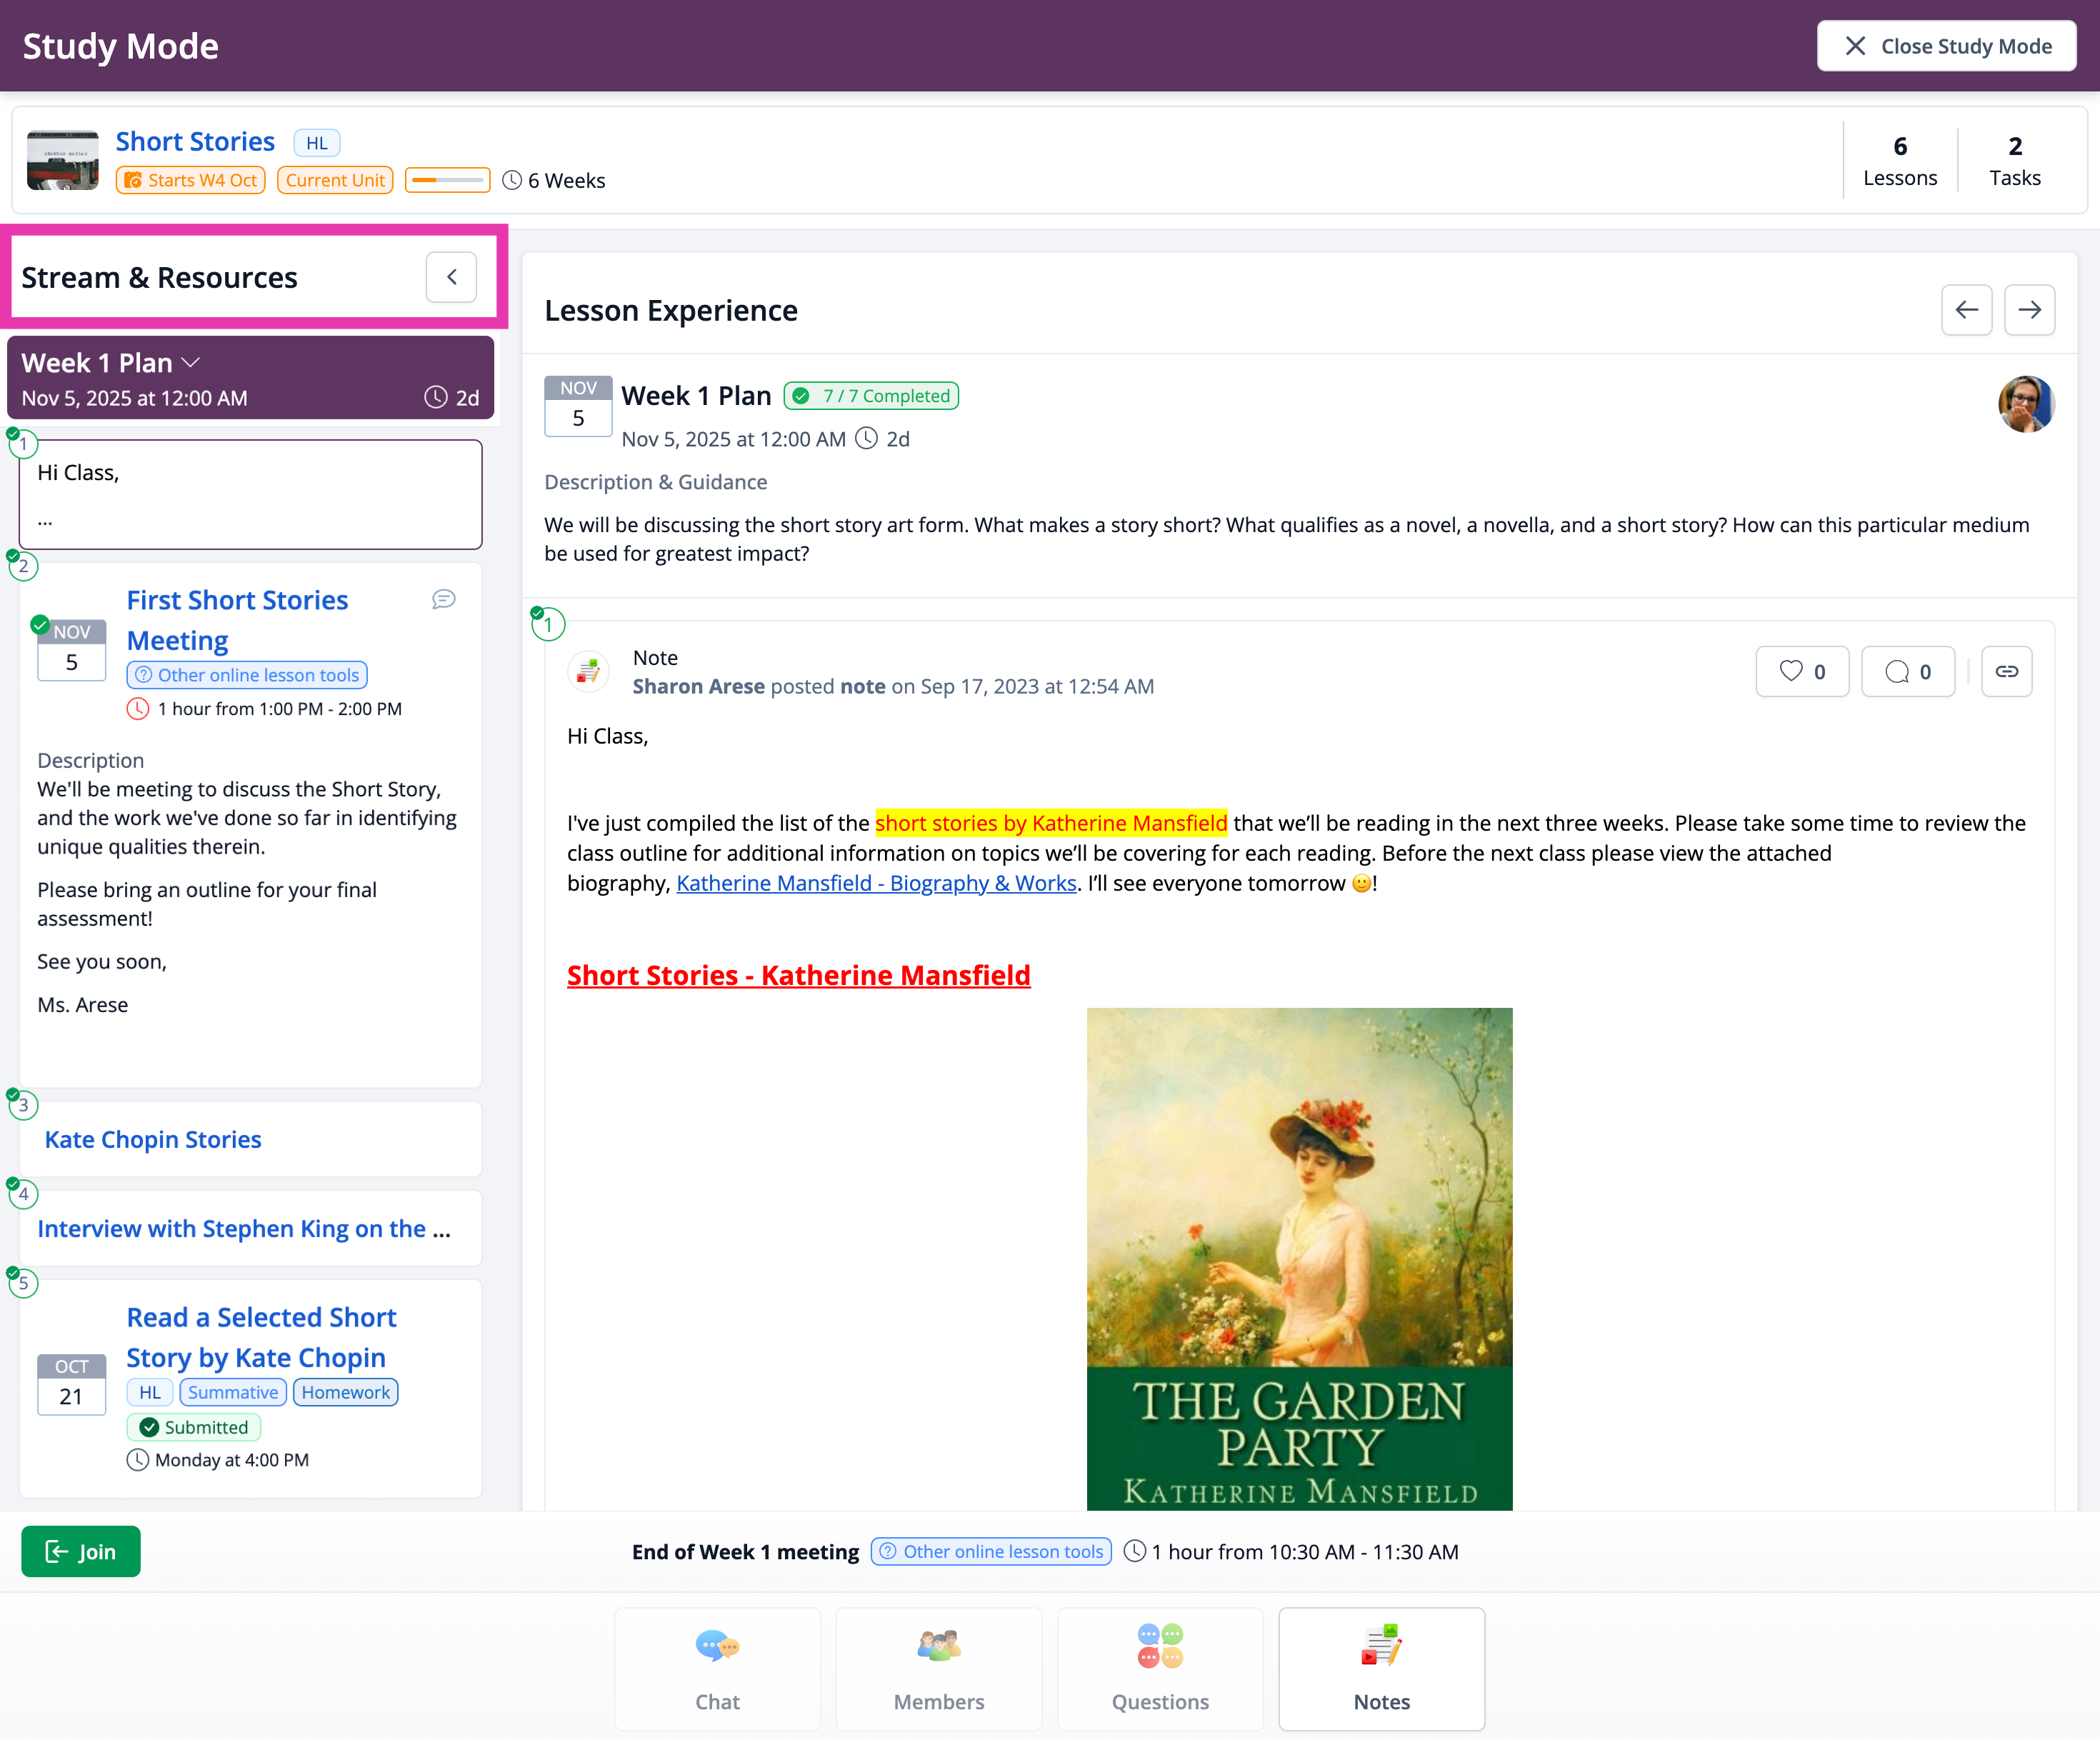The image size is (2100, 1740).
Task: Click the Short Stories unit thumbnail
Action: click(62, 160)
